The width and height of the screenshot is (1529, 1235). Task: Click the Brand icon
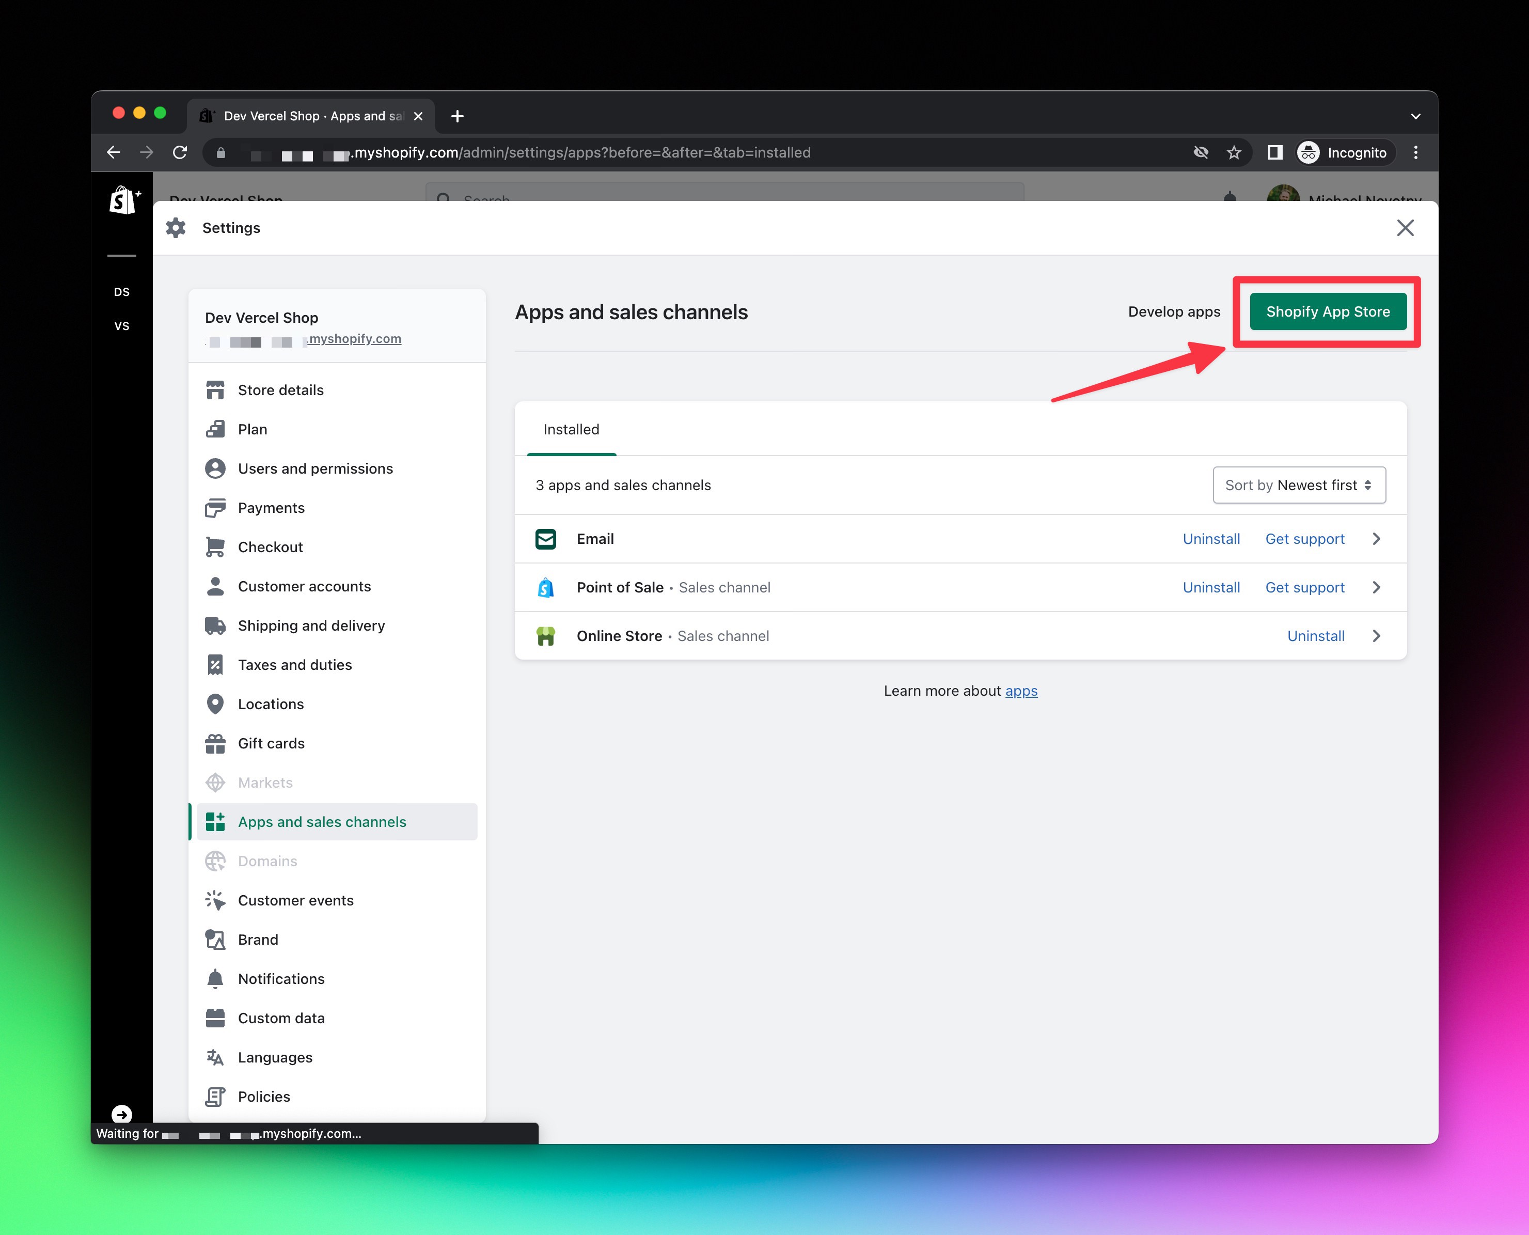click(215, 940)
